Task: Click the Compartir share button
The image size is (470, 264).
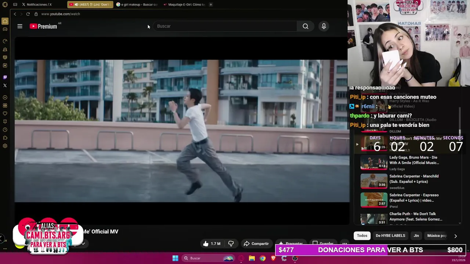Action: (256, 243)
